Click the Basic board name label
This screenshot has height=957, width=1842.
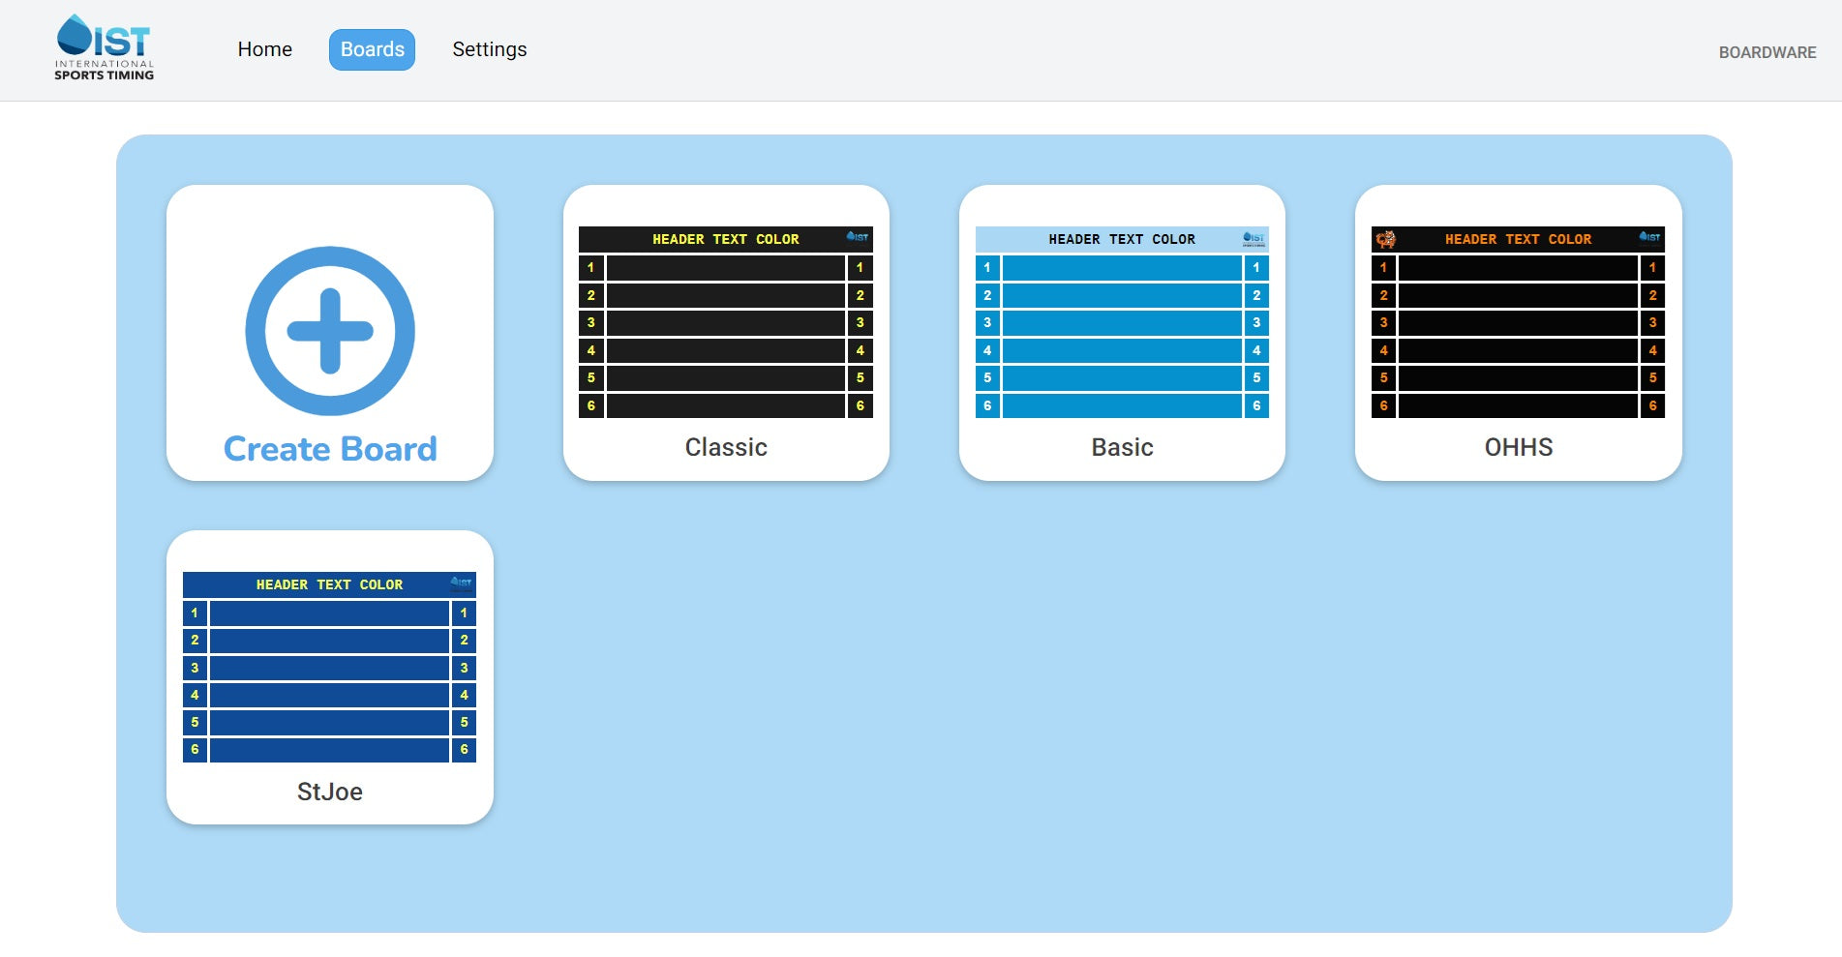[1122, 447]
